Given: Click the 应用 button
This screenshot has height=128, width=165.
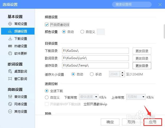Looking at the screenshot, I should pyautogui.click(x=153, y=122).
